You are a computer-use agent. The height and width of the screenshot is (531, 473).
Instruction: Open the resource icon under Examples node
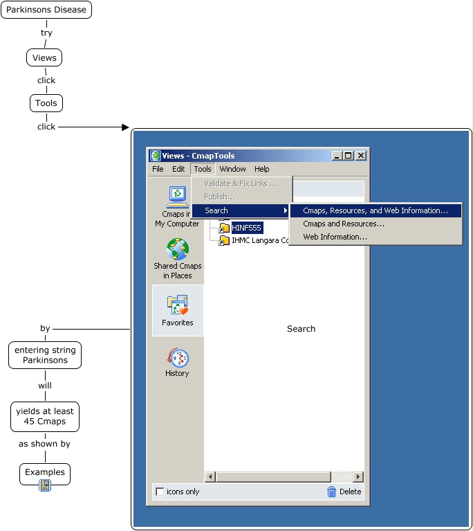(x=45, y=486)
